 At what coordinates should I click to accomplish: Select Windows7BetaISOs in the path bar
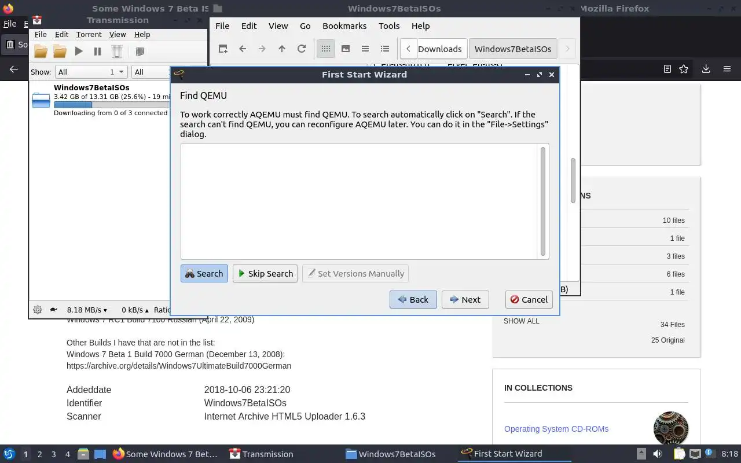coord(513,49)
